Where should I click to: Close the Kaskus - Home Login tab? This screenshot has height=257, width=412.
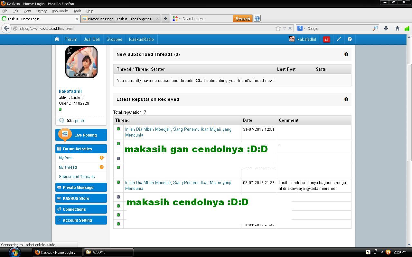(77, 19)
